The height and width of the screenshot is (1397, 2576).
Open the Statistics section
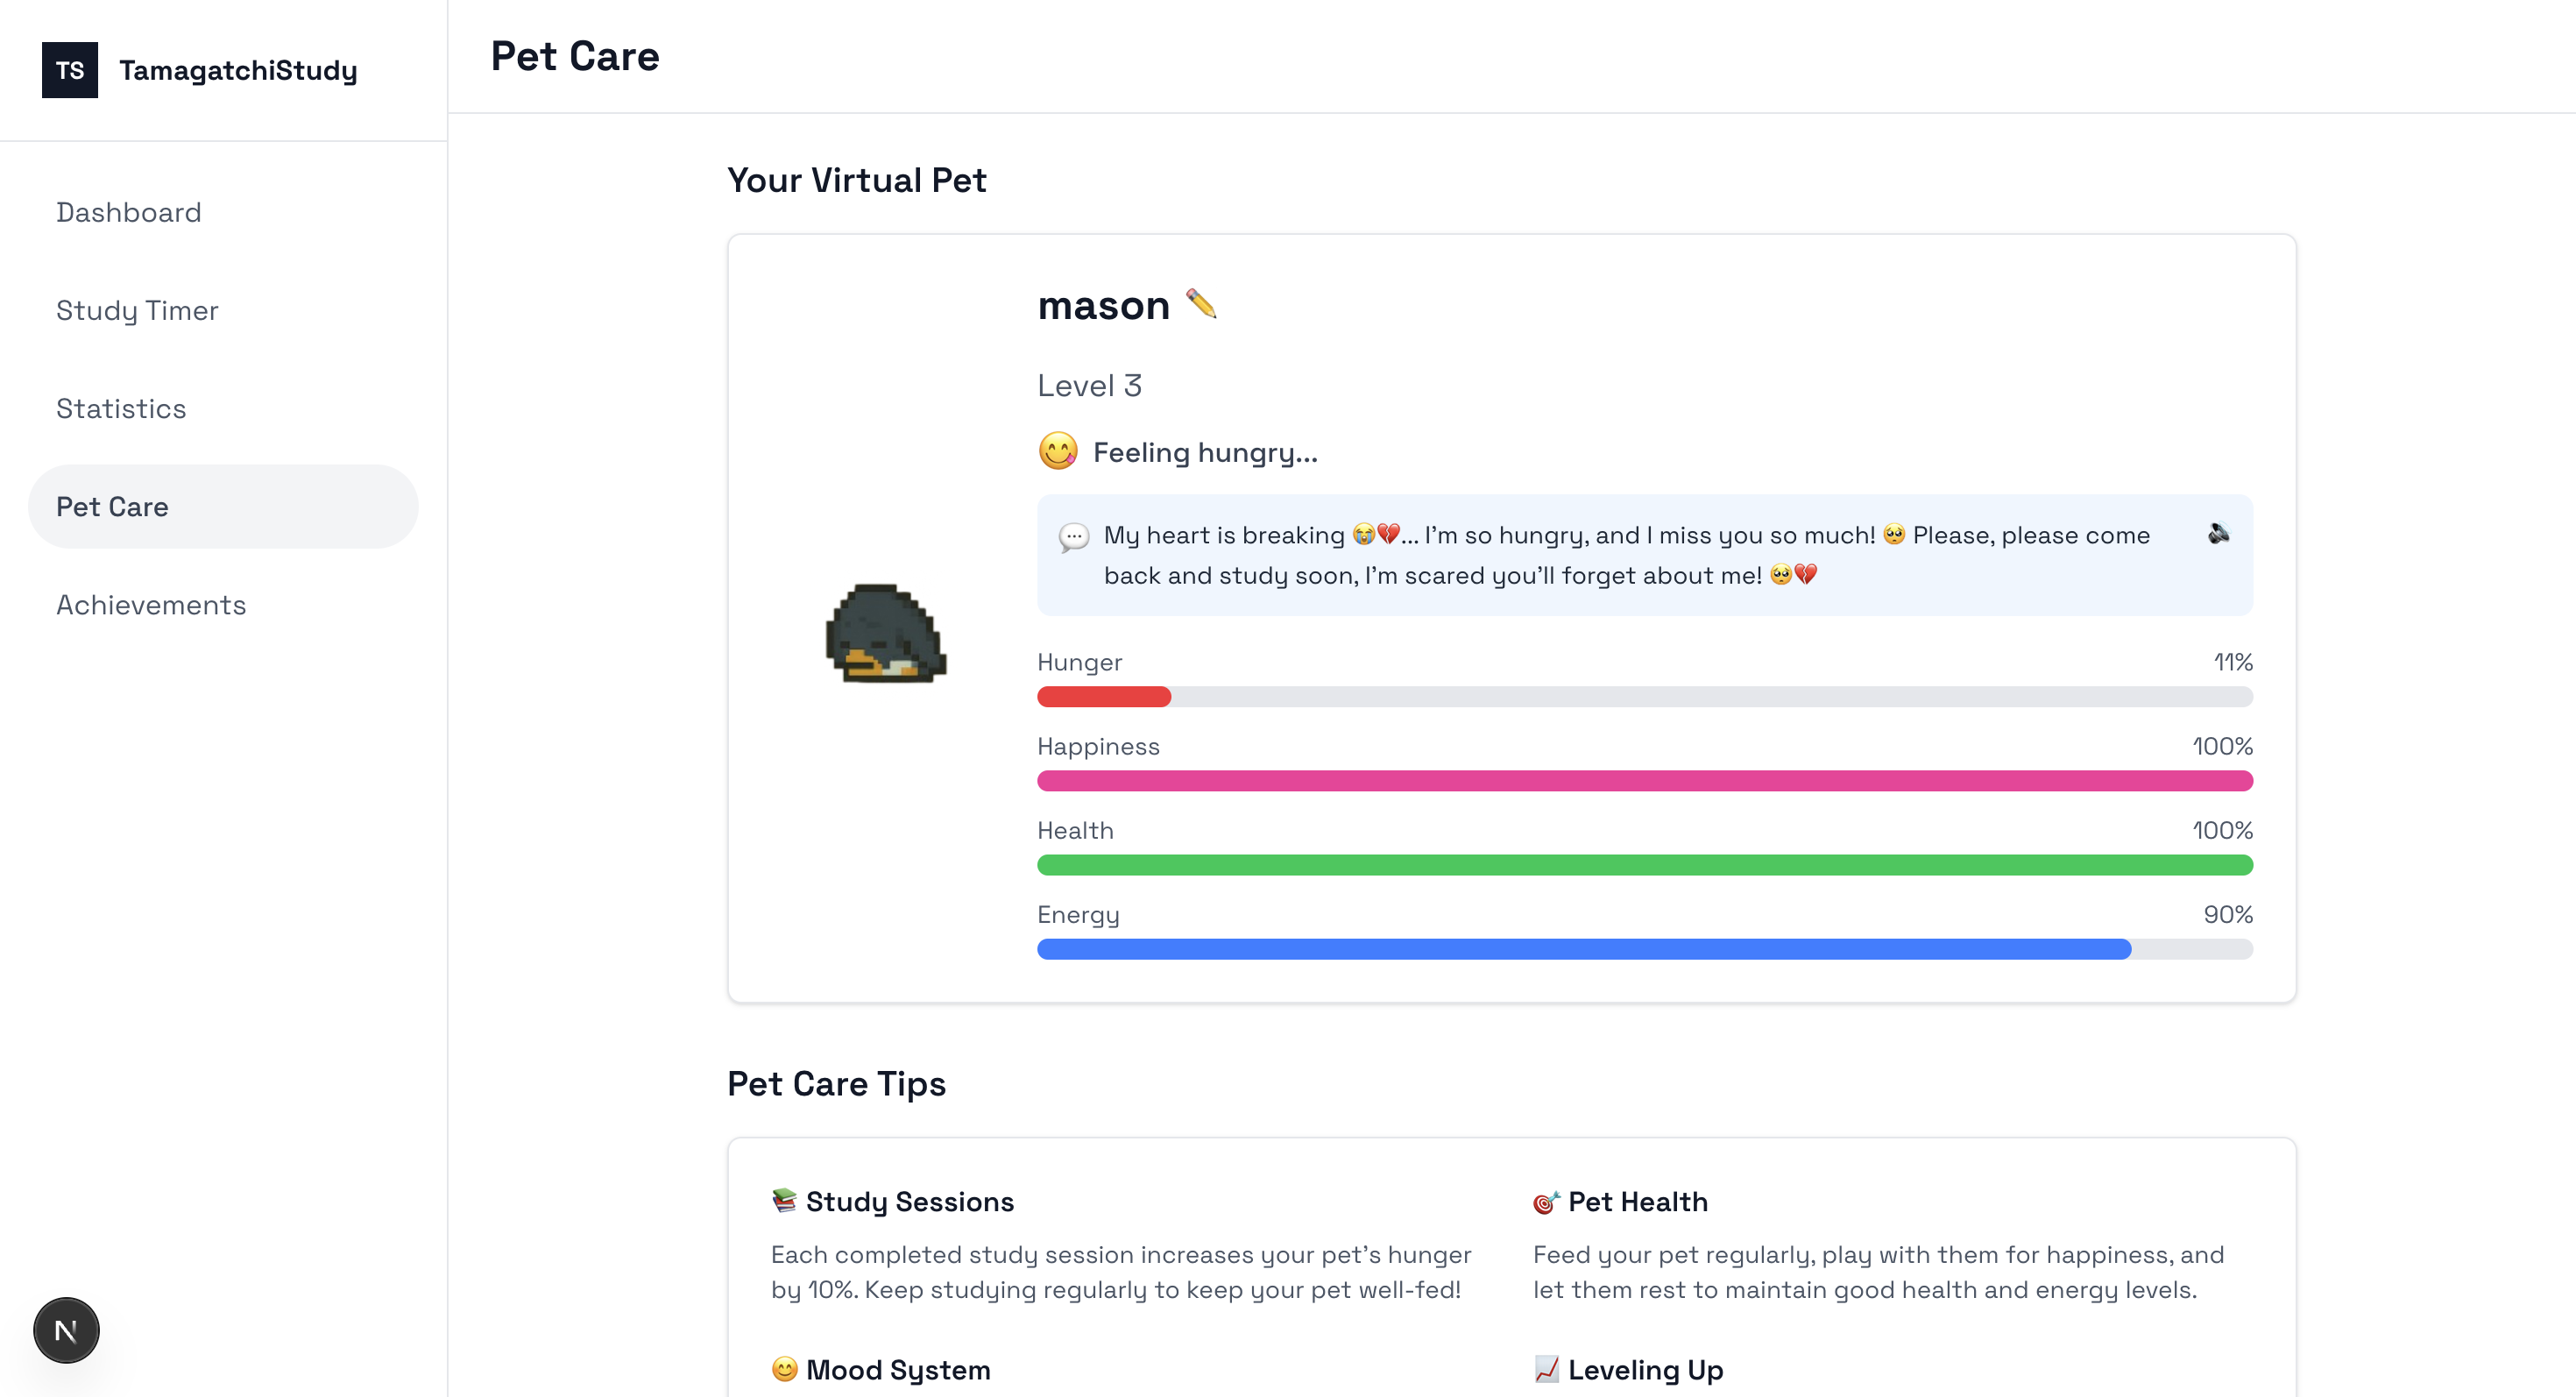point(121,408)
